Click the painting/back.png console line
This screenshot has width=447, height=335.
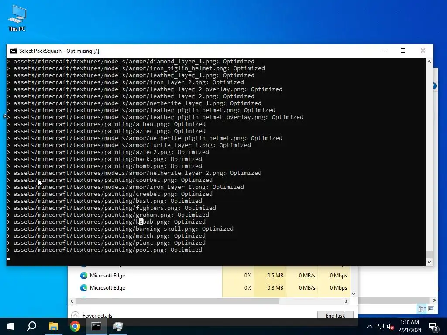pos(105,159)
